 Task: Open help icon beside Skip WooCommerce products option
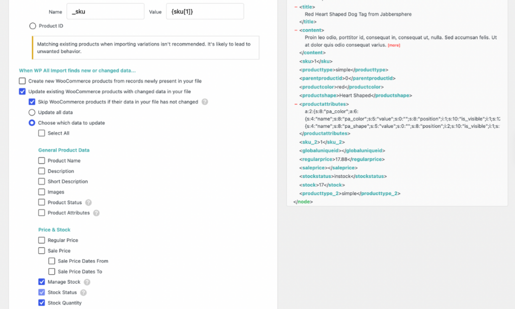(x=205, y=102)
